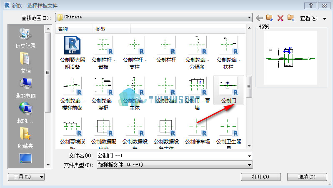This screenshot has height=188, width=333.
Task: Select the 公制数据设备 template
Action: [135, 133]
